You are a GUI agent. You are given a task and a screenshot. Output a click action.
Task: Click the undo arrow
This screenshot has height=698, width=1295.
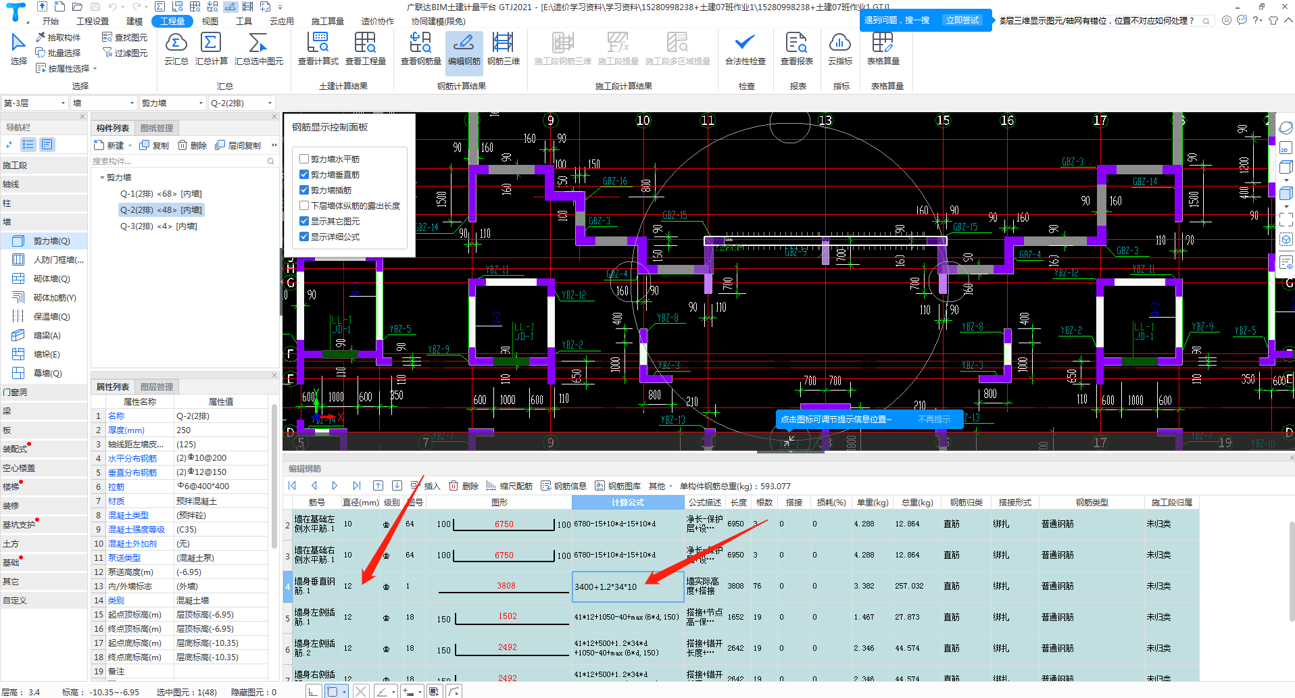(x=112, y=6)
